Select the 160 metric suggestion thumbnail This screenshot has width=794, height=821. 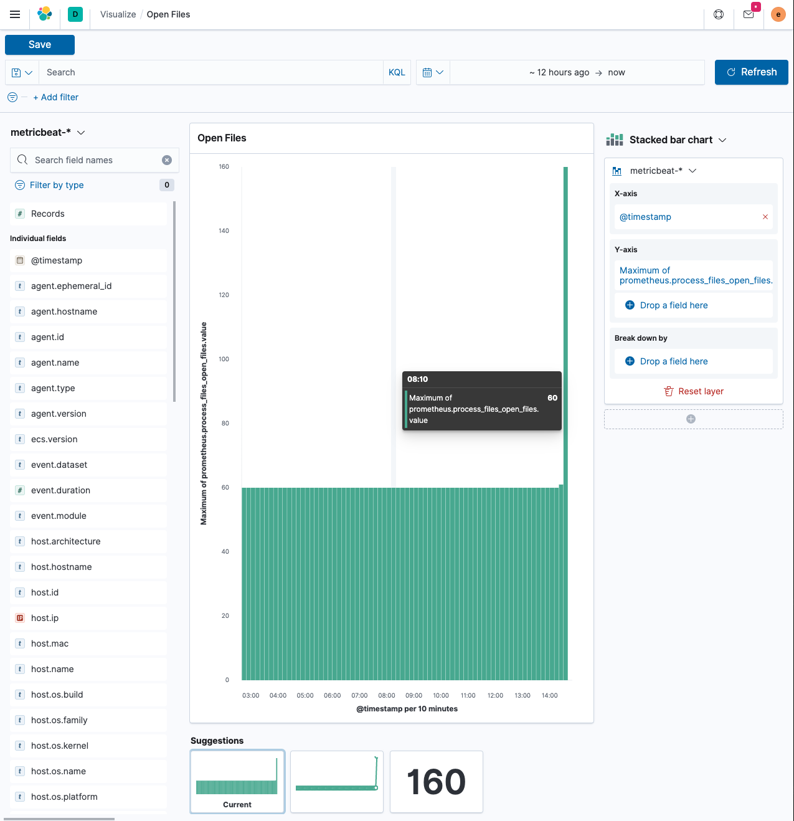click(x=436, y=782)
